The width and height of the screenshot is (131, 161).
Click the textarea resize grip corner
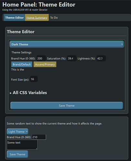[36, 149]
